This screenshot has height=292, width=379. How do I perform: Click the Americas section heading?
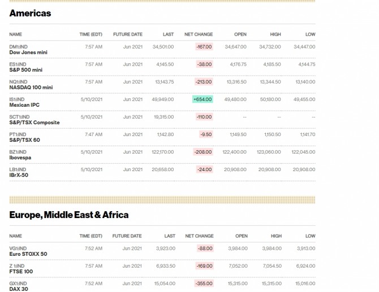30,13
